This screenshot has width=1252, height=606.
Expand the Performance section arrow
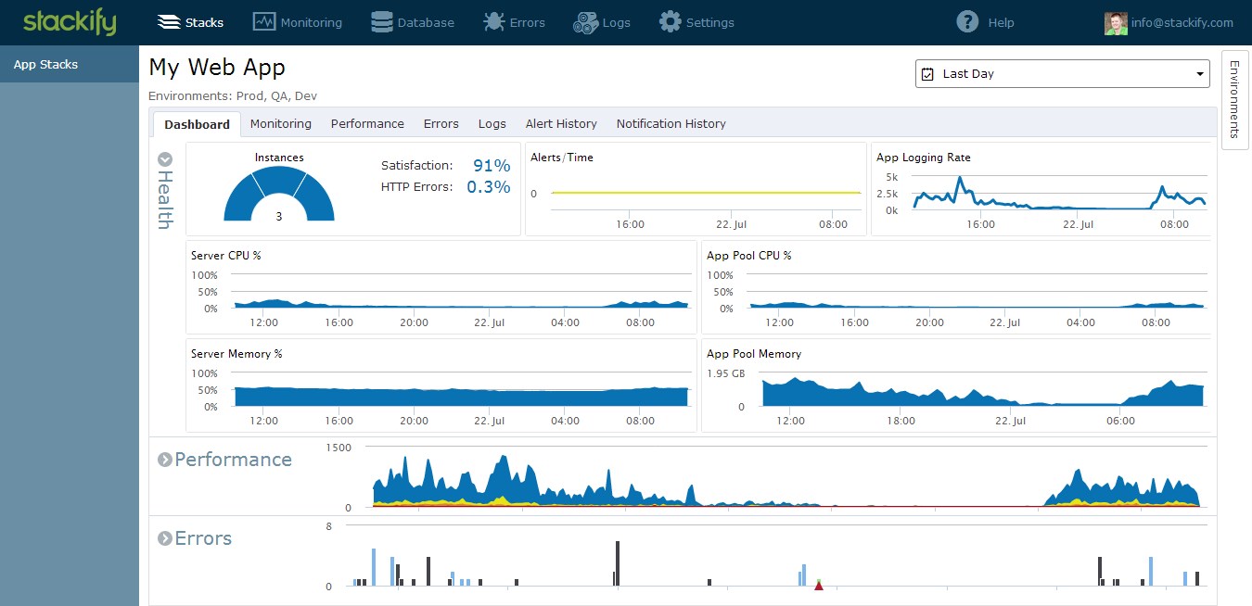click(x=165, y=460)
